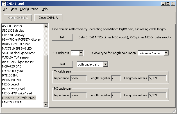Click TX cable pair Length register field
The width and height of the screenshot is (177, 114).
[116, 78]
